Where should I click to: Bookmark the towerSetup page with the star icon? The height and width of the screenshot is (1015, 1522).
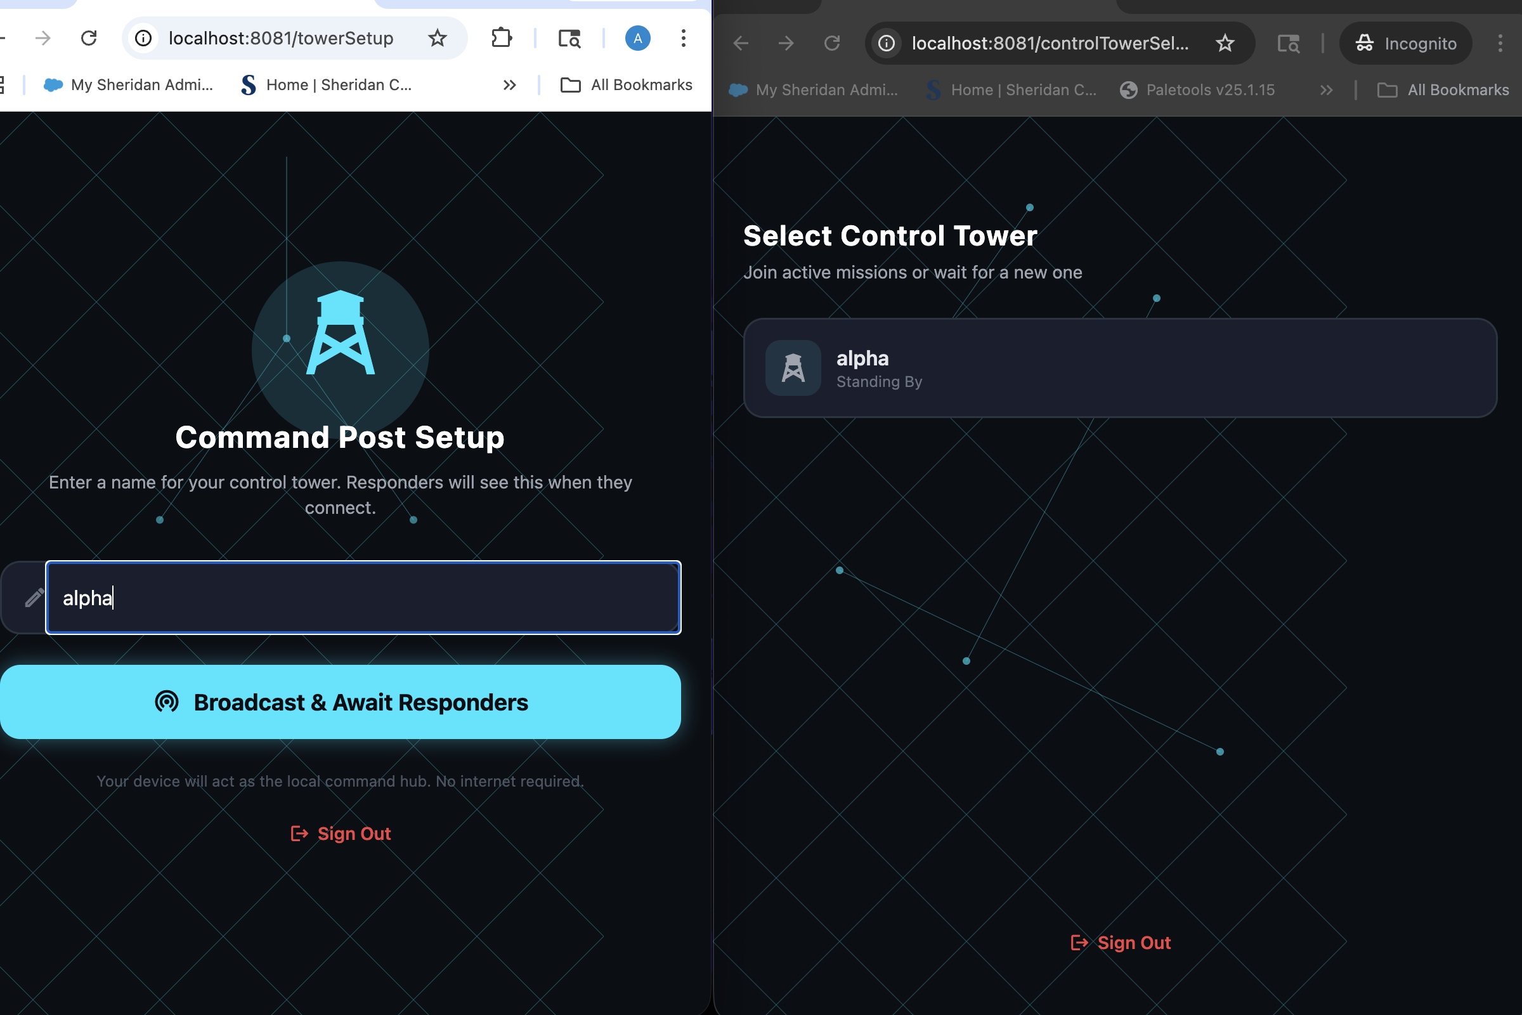pos(438,38)
